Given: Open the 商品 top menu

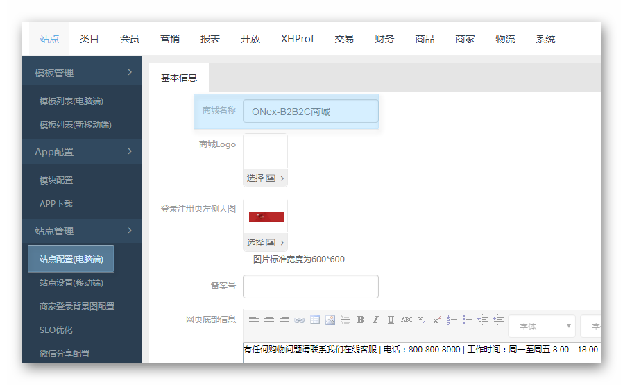Looking at the screenshot, I should tap(425, 39).
